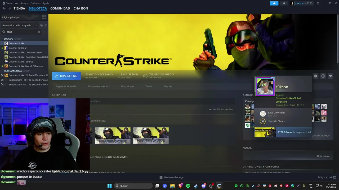Open Counter-Strike Condition Zero thumbnail
Screen dimensions: 339x190
[x=113, y=136]
